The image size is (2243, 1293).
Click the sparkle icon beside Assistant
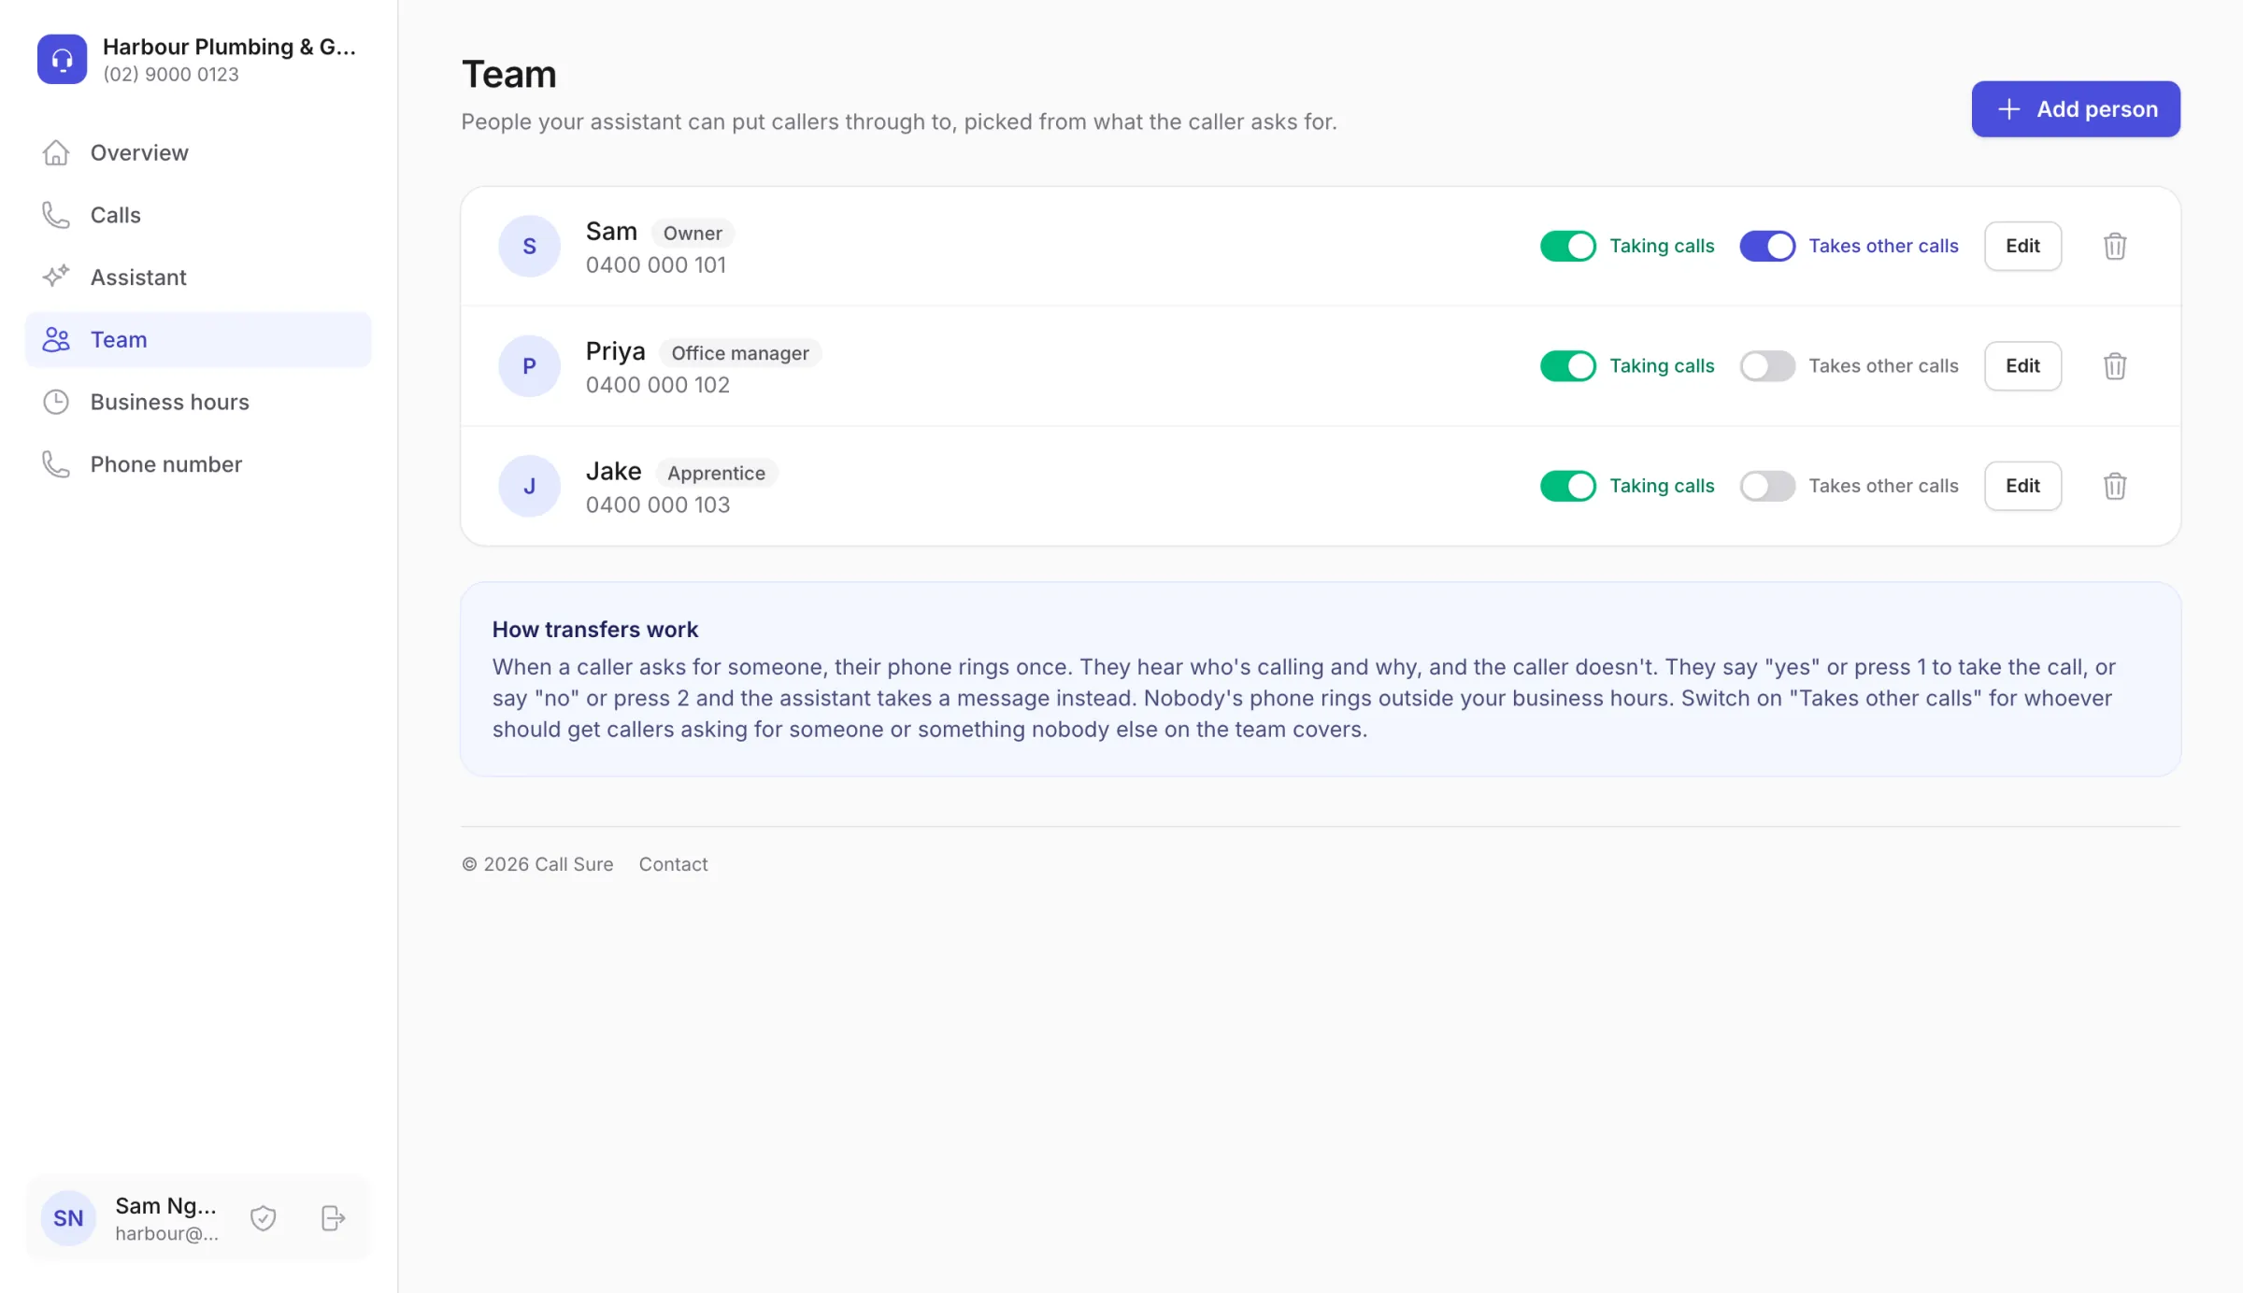(56, 277)
